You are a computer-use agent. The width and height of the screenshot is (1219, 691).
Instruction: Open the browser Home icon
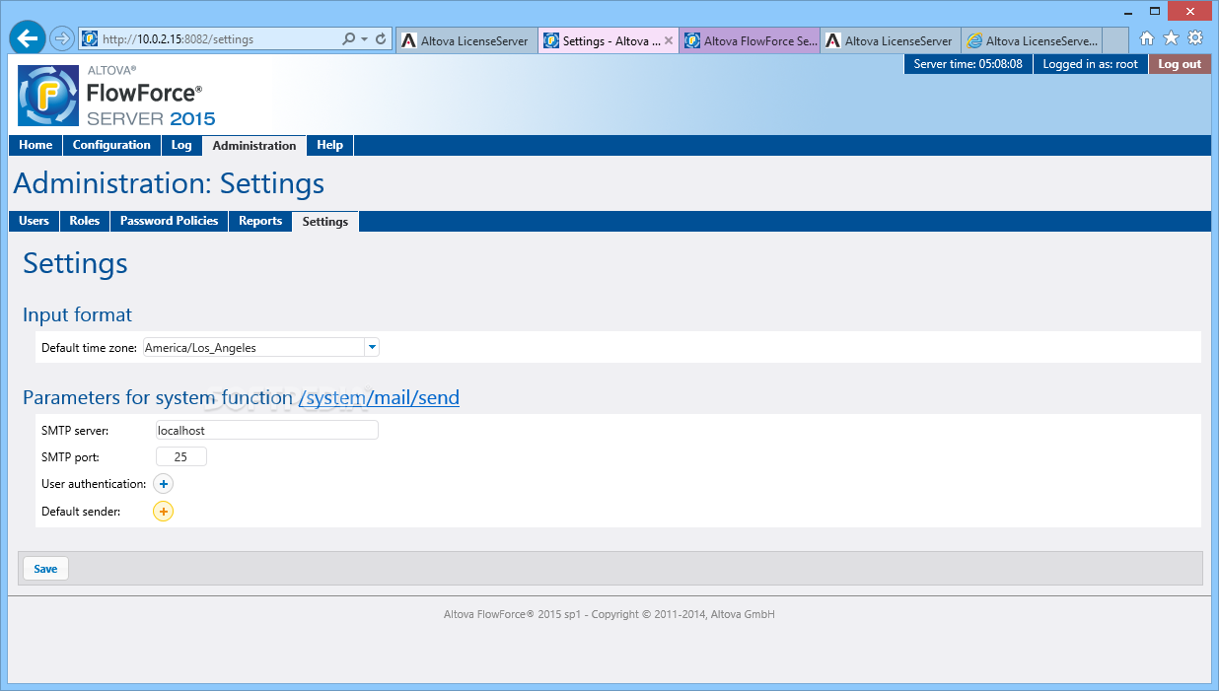pos(1147,38)
